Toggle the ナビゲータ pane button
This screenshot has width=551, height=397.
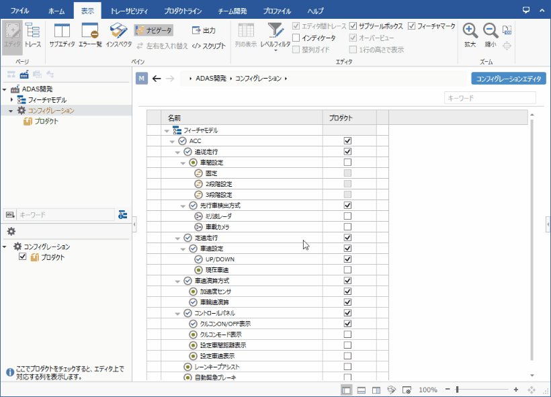coord(153,30)
